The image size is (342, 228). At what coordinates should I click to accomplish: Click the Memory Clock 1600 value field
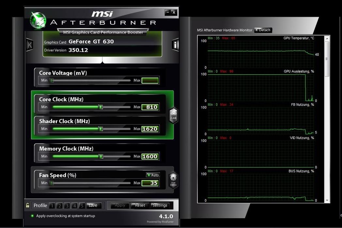coord(150,156)
